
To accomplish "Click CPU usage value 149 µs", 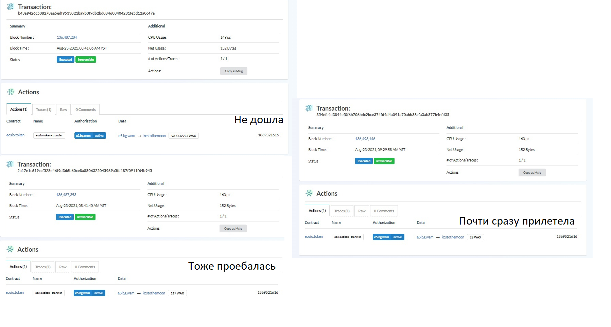I will pyautogui.click(x=226, y=37).
